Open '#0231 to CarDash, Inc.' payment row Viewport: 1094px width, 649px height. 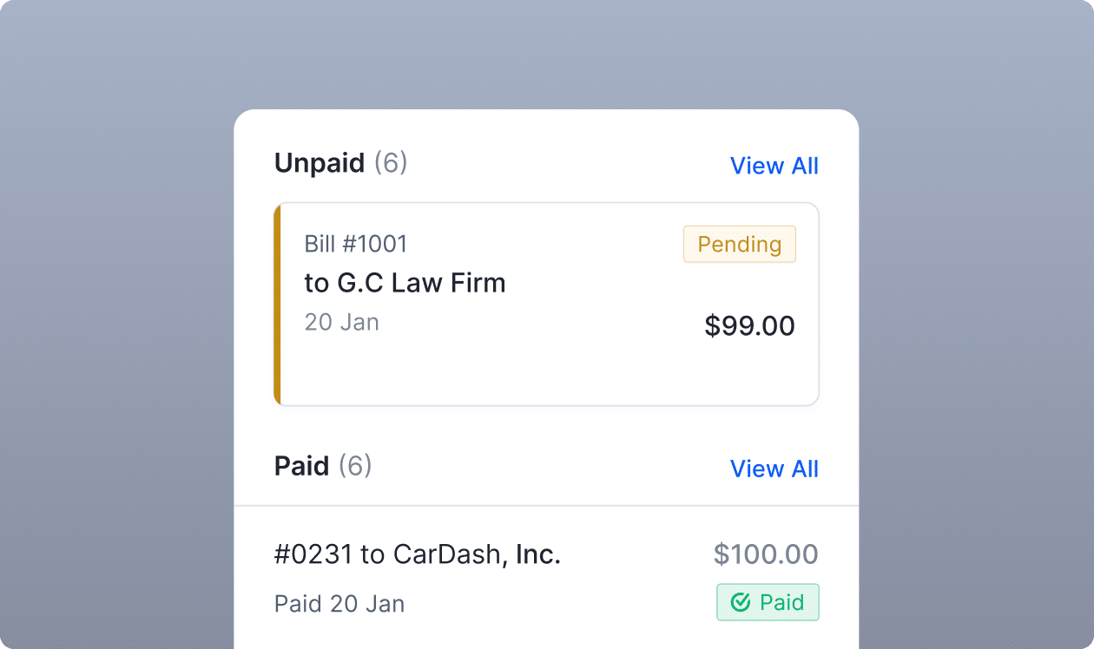pos(546,578)
